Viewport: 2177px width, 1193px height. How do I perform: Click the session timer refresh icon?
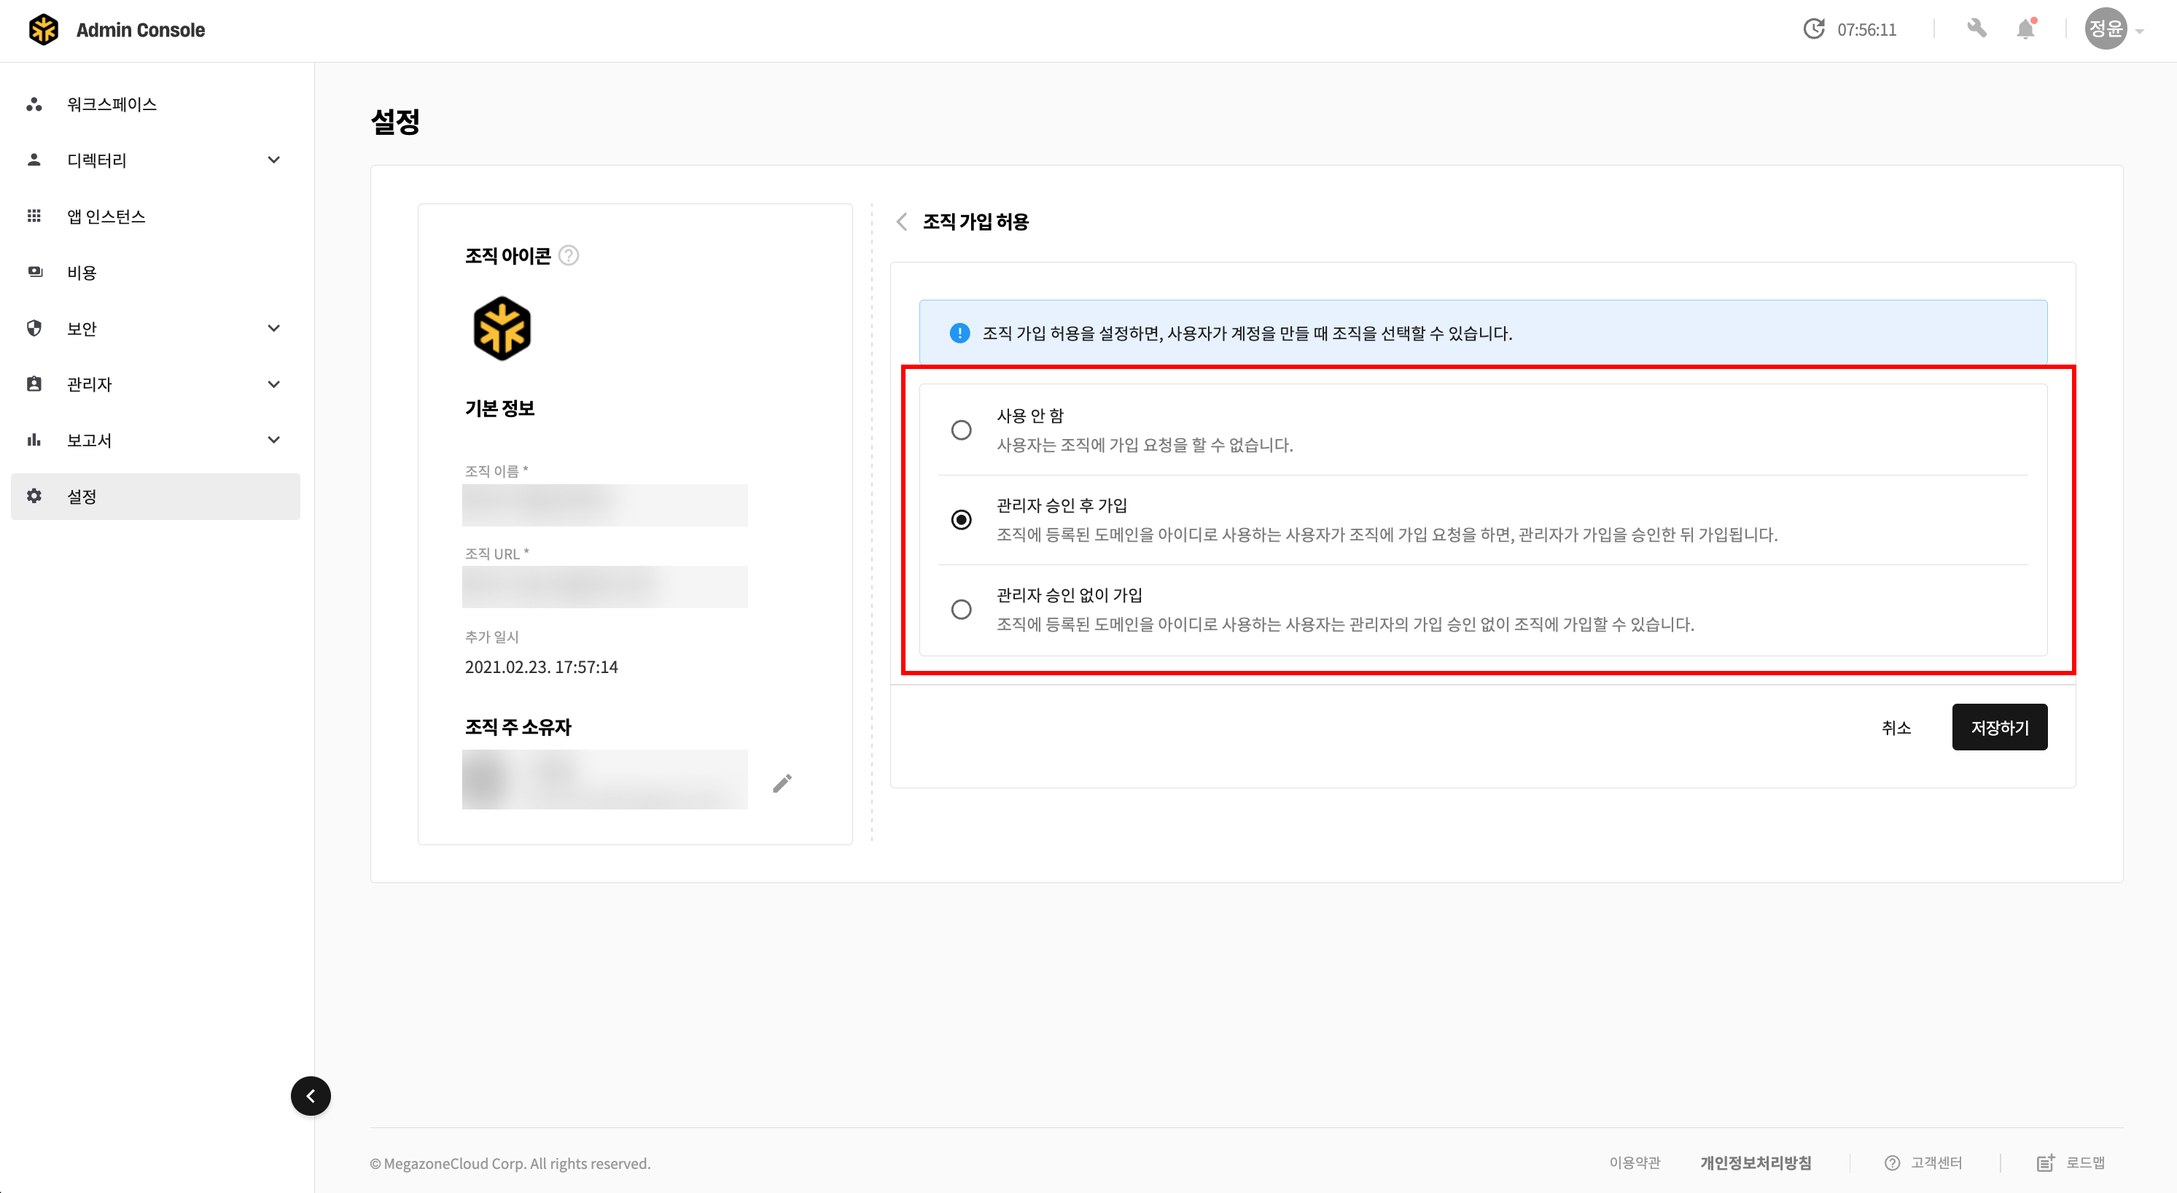coord(1814,30)
